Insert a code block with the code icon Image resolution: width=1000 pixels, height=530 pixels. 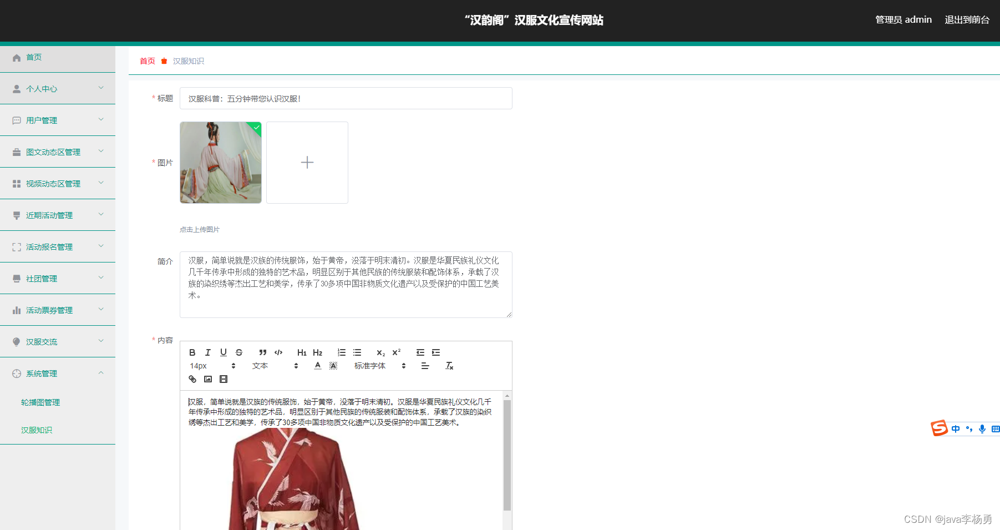point(278,352)
